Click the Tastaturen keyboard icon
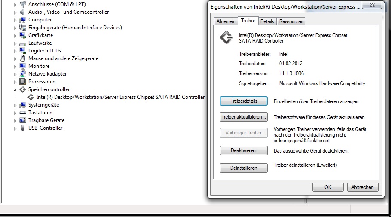391x217 pixels. (x=23, y=113)
